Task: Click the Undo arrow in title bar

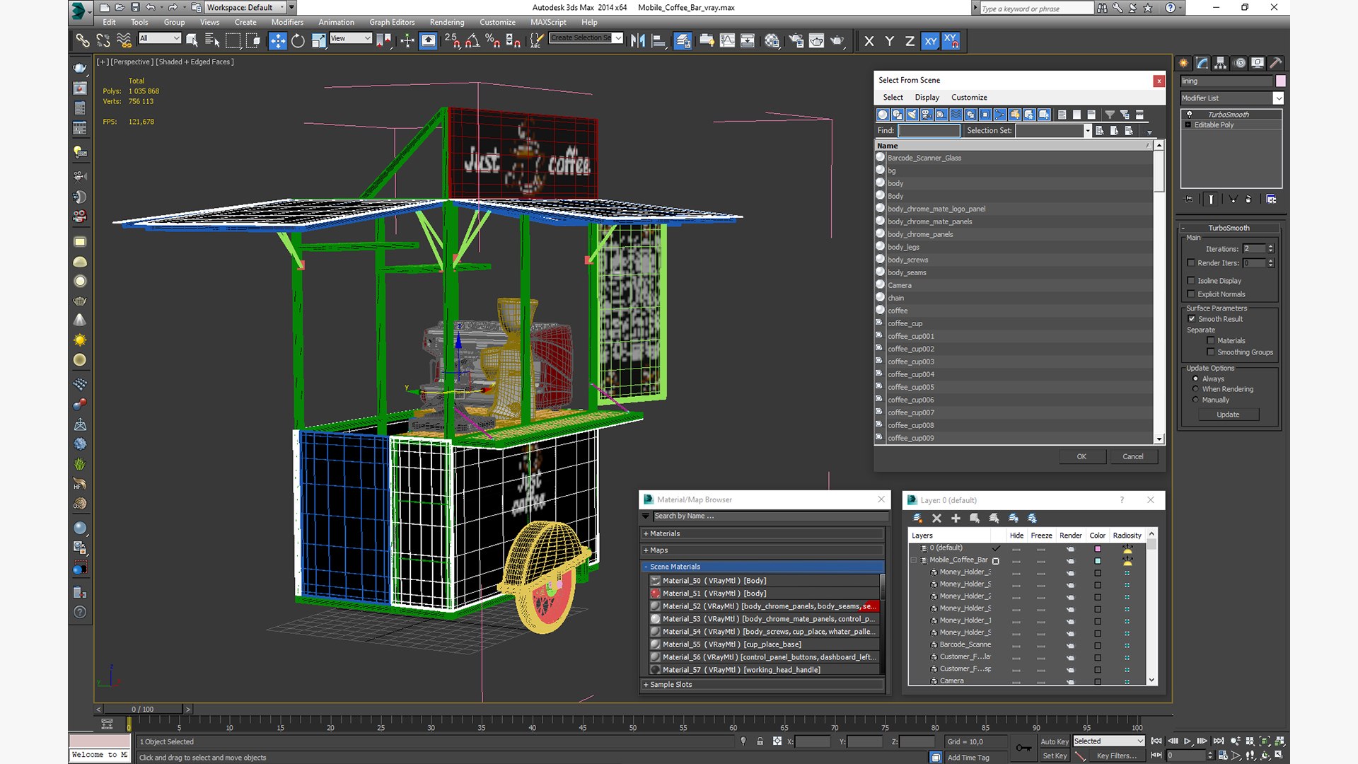Action: [x=151, y=8]
